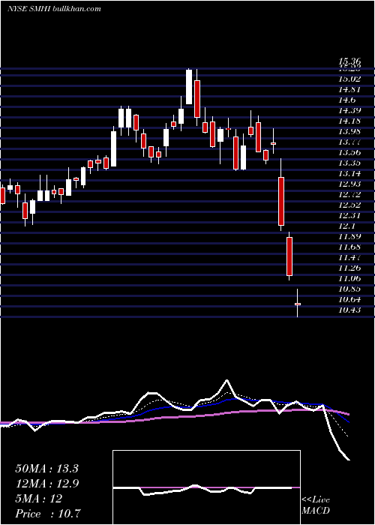This screenshot has height=525, width=375.
Task: Click the 12.72 price axis label
Action: click(349, 194)
